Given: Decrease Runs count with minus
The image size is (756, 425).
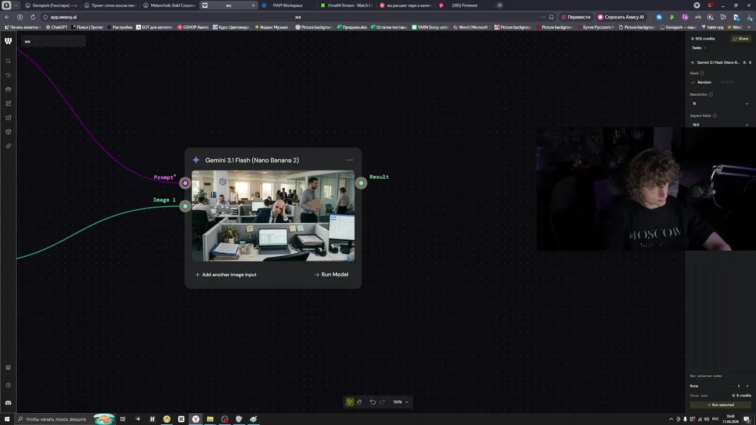Looking at the screenshot, I should coord(729,386).
